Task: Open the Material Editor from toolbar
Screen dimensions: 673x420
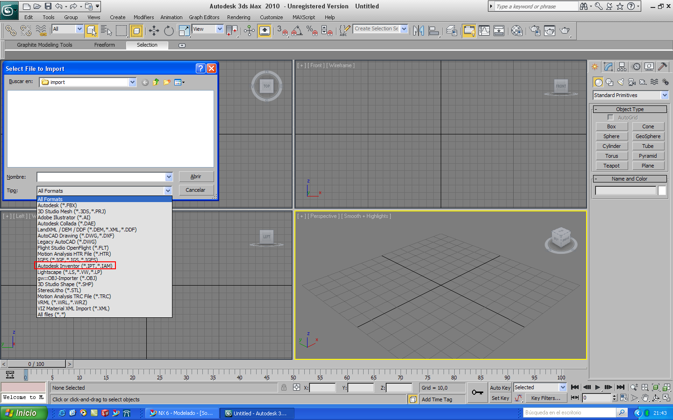Action: [x=516, y=31]
